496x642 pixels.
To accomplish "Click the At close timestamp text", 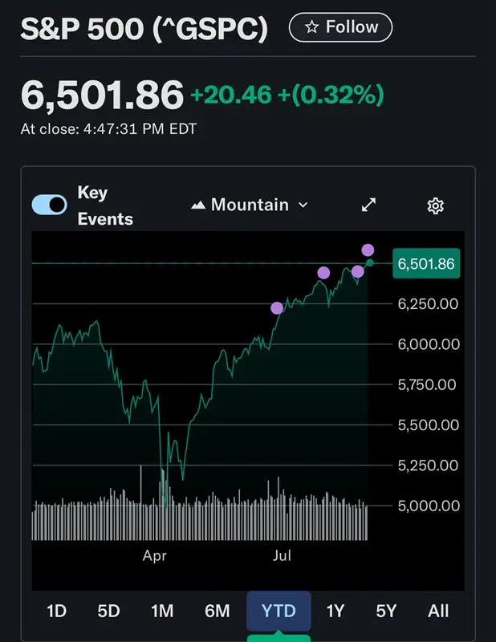I will [108, 129].
